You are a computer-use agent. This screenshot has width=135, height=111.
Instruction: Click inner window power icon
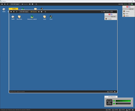[45, 12]
